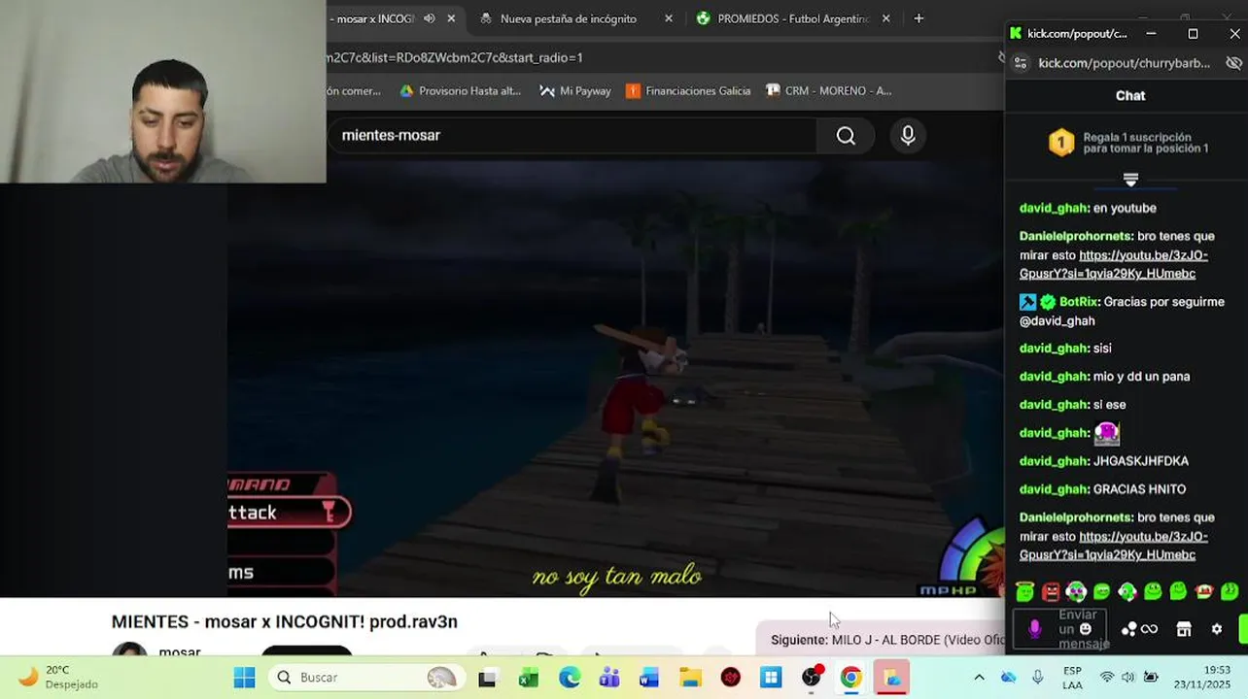Click the taskbar Buscar search box
Viewport: 1248px width, 699px height.
click(x=365, y=678)
